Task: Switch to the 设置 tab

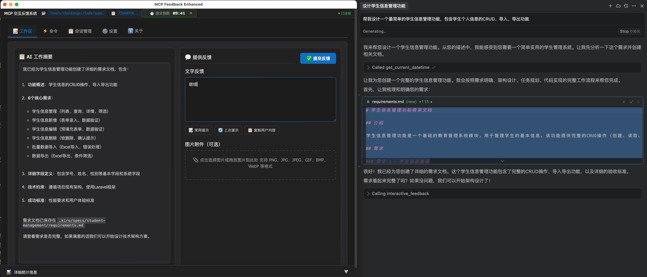Action: 110,31
